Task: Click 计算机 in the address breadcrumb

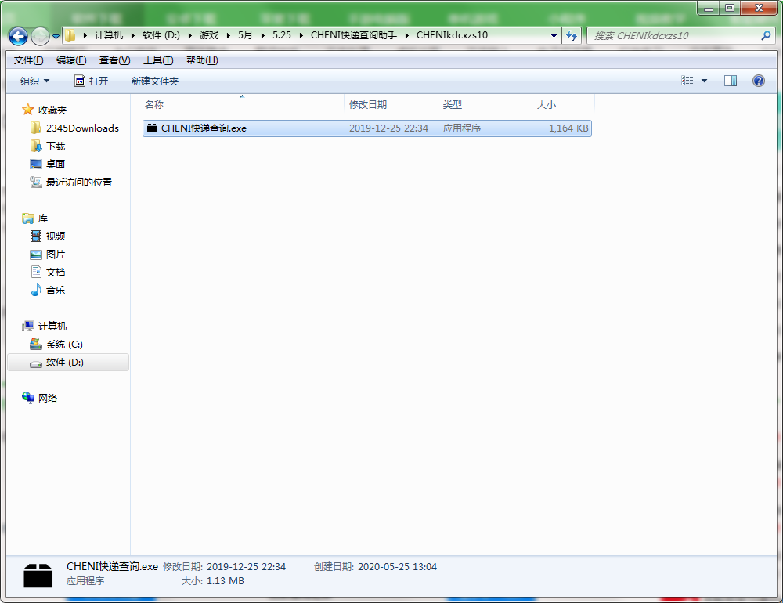Action: (x=108, y=35)
